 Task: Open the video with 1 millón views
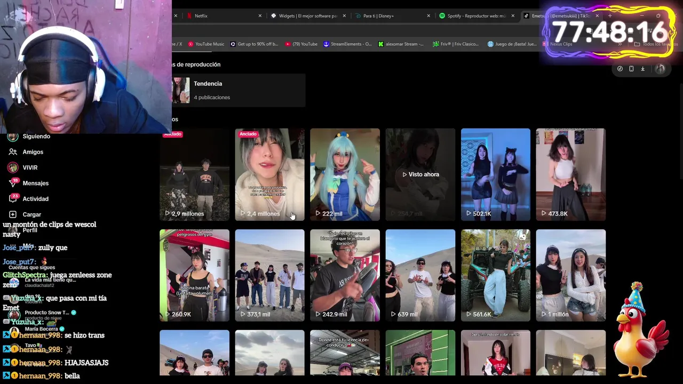click(571, 275)
